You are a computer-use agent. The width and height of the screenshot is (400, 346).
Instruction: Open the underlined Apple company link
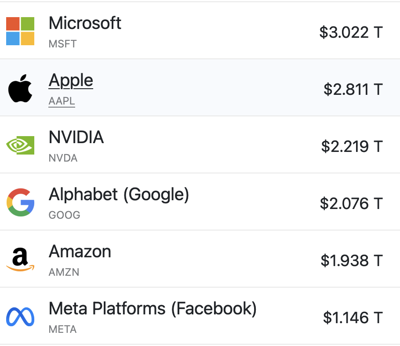[x=71, y=80]
